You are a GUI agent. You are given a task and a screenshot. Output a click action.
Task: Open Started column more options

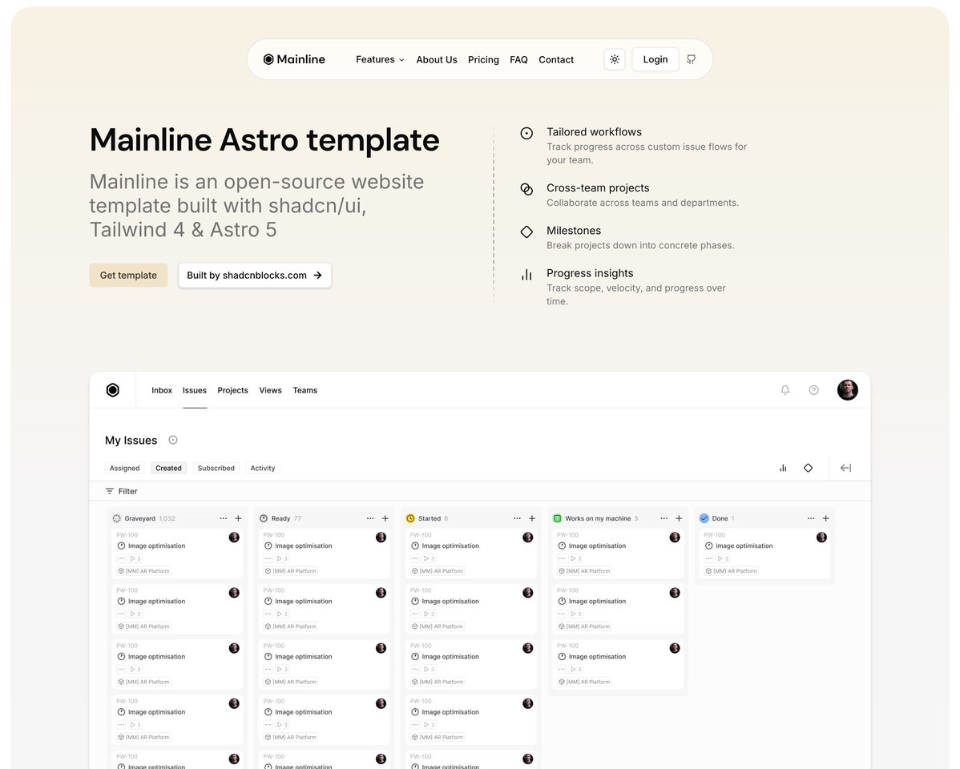518,518
